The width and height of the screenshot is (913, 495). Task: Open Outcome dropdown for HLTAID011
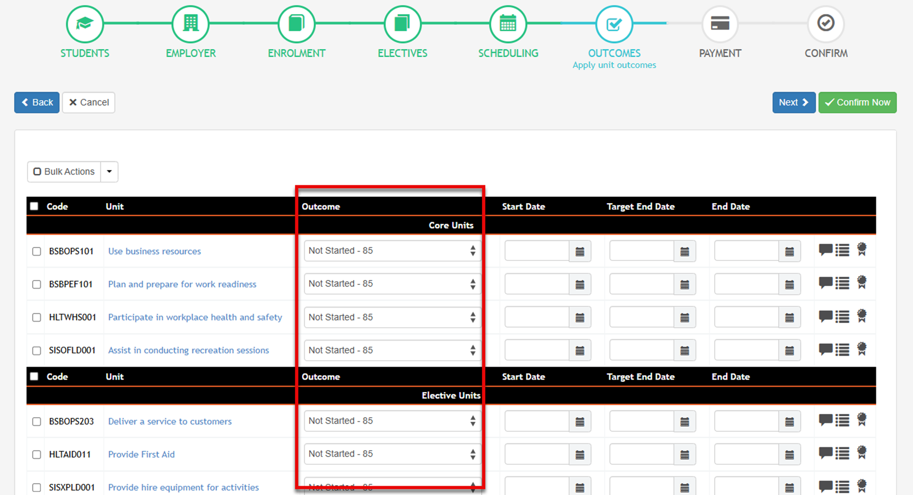[x=392, y=454]
